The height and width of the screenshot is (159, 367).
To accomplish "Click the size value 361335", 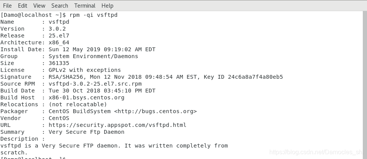I will click(59, 63).
